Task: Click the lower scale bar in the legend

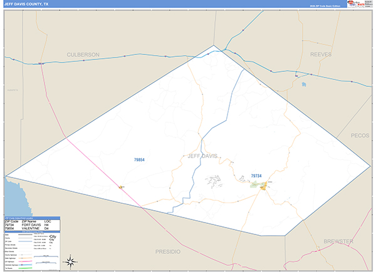Action: pyautogui.click(x=46, y=263)
